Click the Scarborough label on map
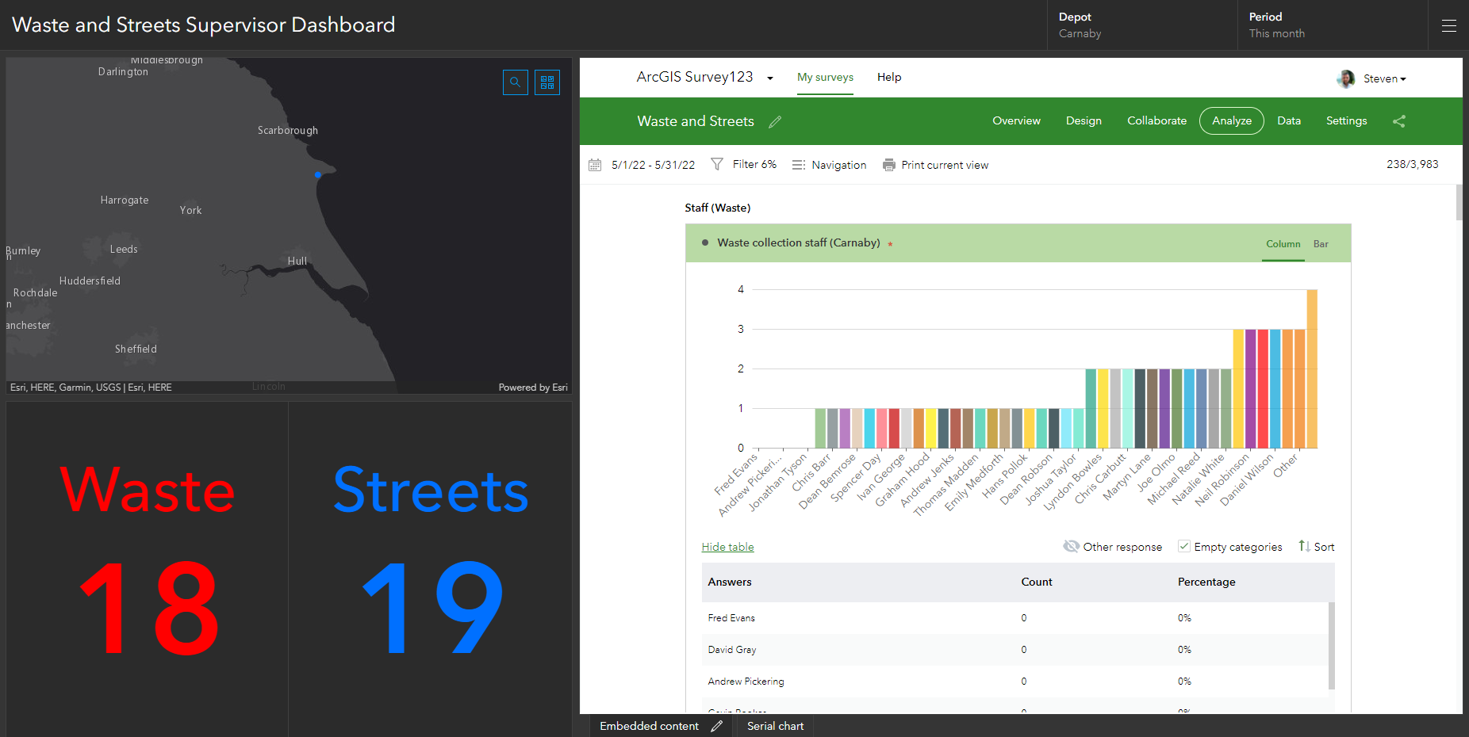Image resolution: width=1469 pixels, height=737 pixels. click(x=288, y=131)
